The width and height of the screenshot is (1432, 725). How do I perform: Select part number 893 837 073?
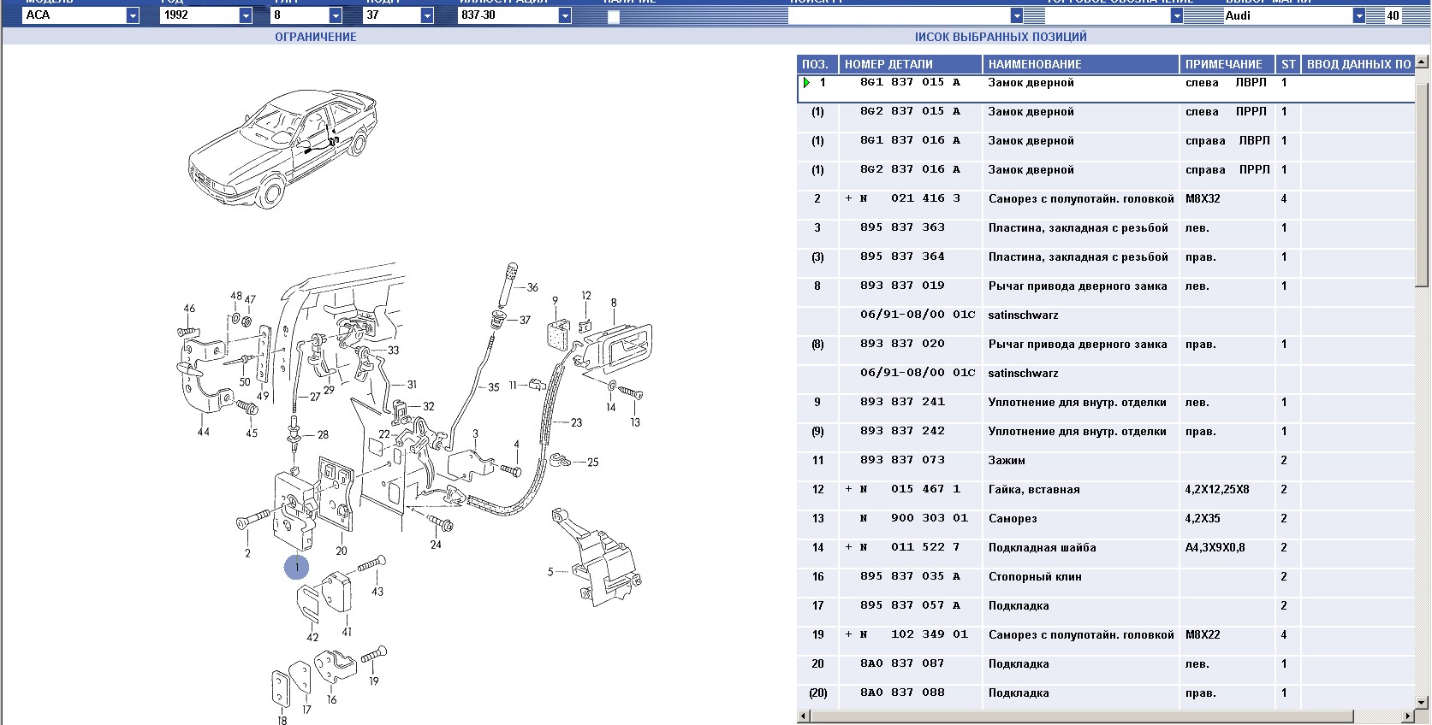click(x=902, y=461)
